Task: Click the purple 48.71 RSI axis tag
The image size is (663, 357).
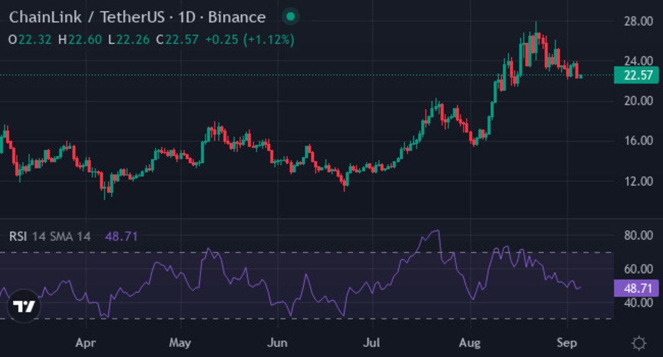Action: [637, 288]
